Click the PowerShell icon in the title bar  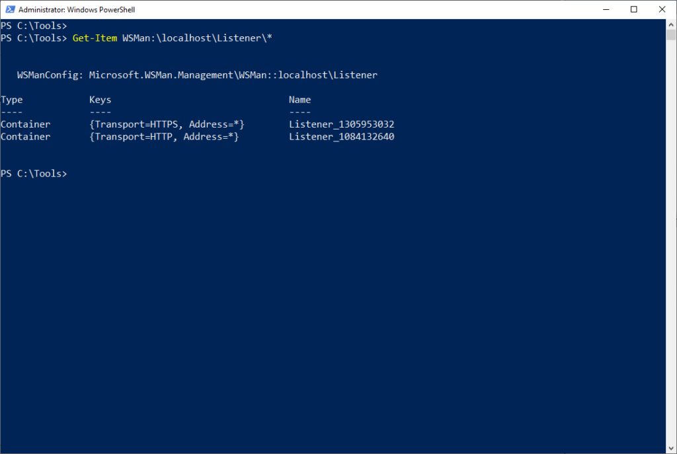9,9
